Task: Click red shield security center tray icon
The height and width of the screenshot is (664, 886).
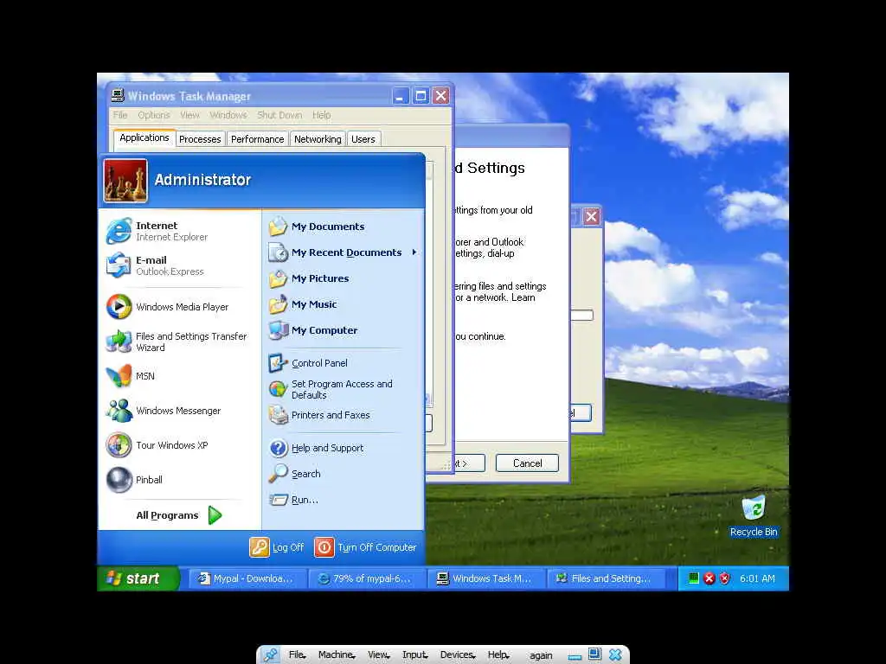Action: tap(724, 578)
